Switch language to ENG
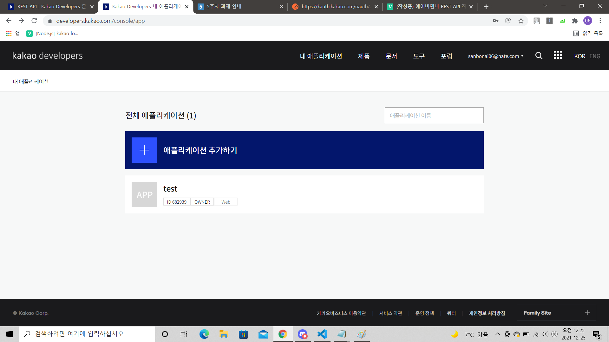The width and height of the screenshot is (609, 342). tap(595, 56)
